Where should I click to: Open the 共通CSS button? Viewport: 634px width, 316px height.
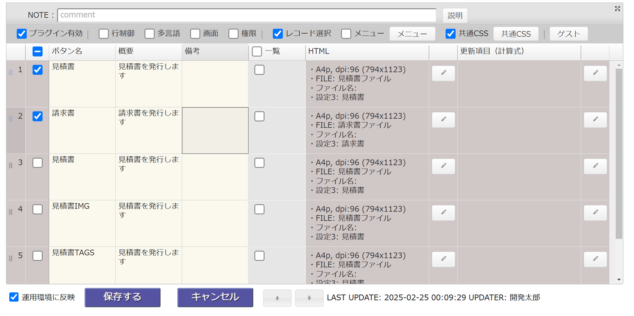[x=516, y=34]
